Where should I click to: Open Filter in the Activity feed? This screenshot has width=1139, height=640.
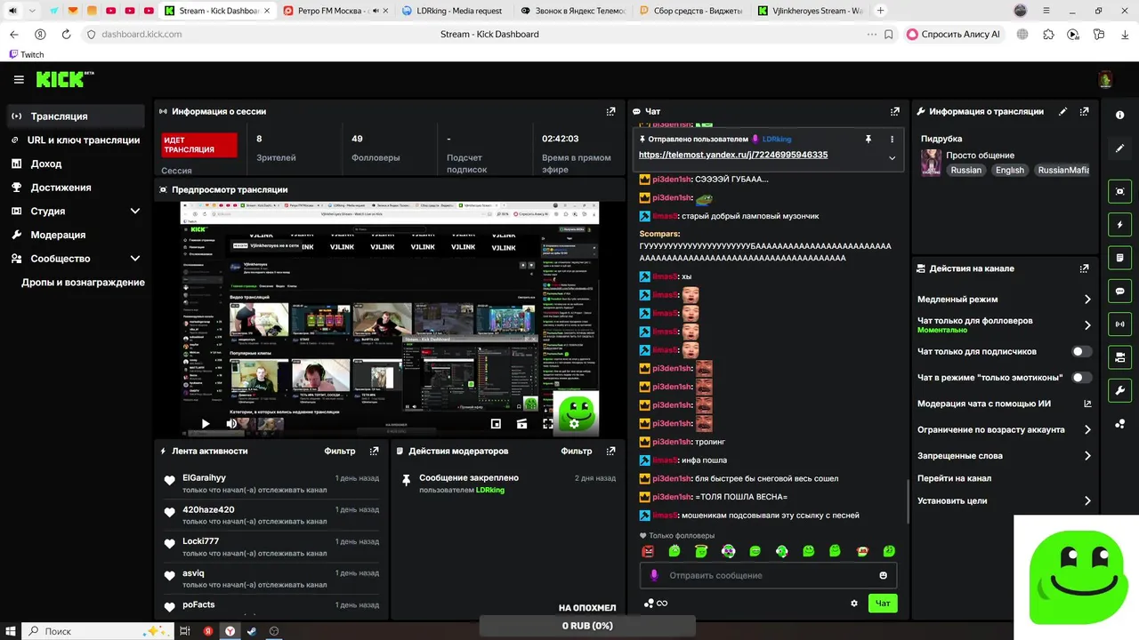tap(340, 451)
